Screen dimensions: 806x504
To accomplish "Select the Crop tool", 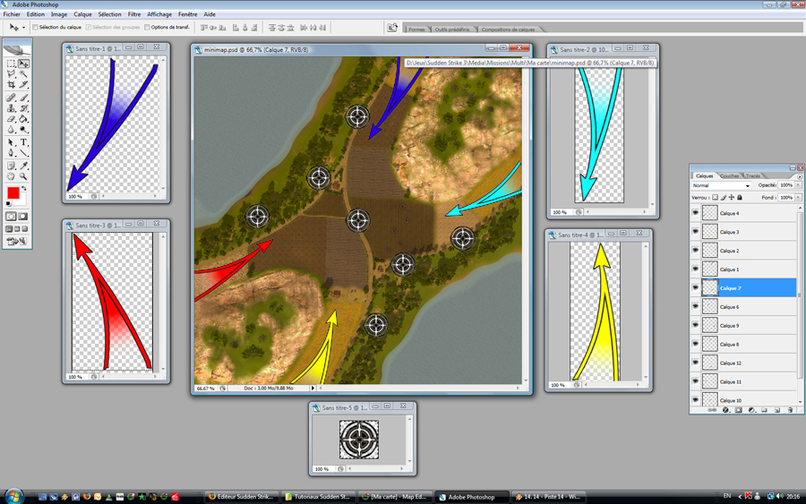I will pos(11,84).
